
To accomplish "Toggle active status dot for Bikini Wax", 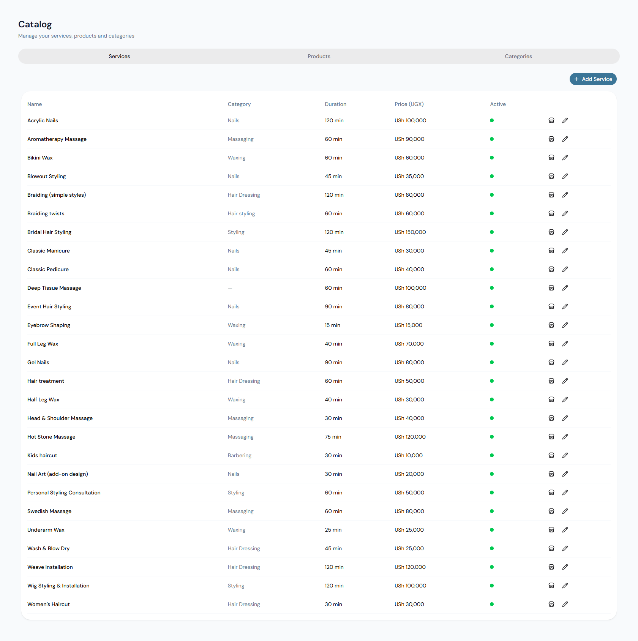I will pyautogui.click(x=492, y=158).
